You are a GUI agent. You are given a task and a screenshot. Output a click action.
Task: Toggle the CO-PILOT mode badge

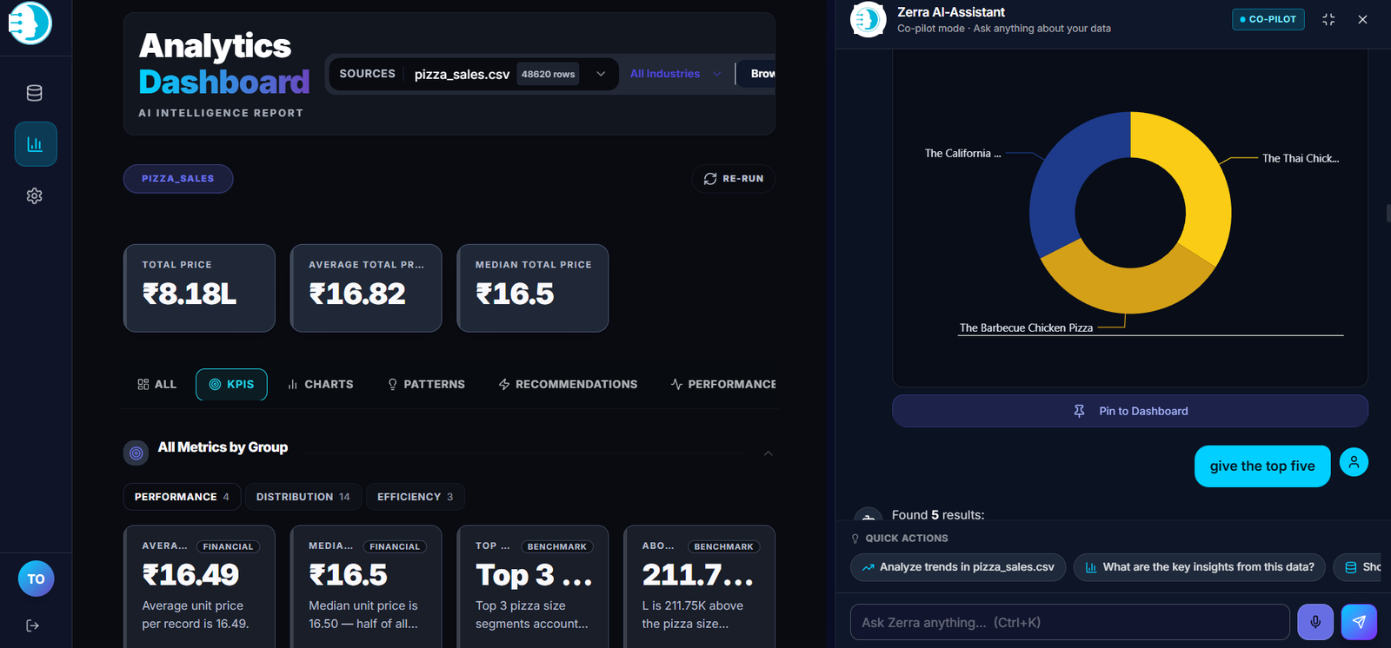pos(1268,19)
